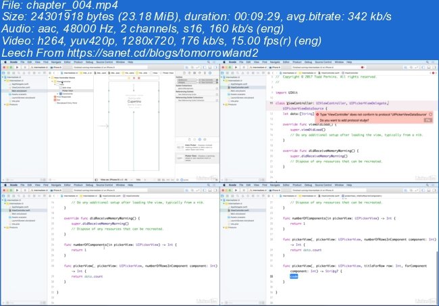This screenshot has width=439, height=306.
Task: Zoom in on the storyboard canvas
Action: (x=145, y=180)
